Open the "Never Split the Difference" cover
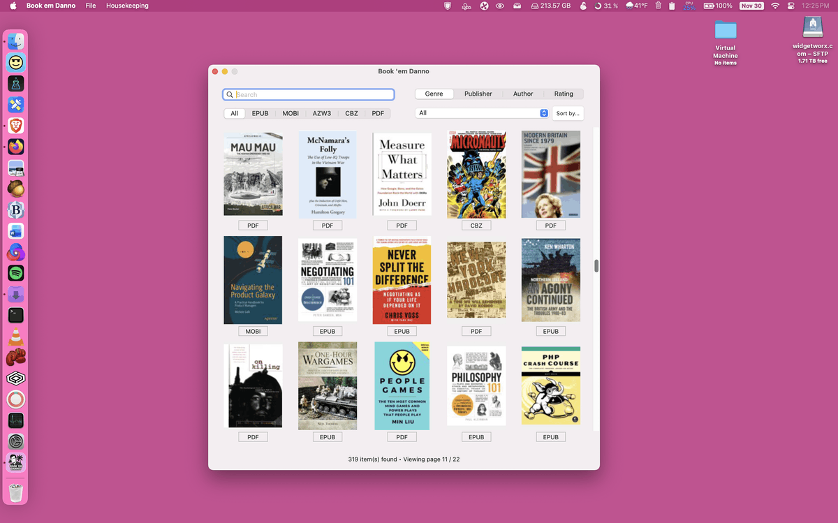The width and height of the screenshot is (838, 523). [402, 280]
